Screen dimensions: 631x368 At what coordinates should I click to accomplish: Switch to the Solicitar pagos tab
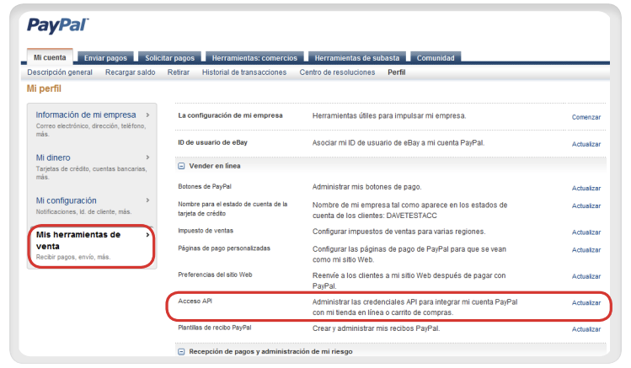[x=170, y=58]
